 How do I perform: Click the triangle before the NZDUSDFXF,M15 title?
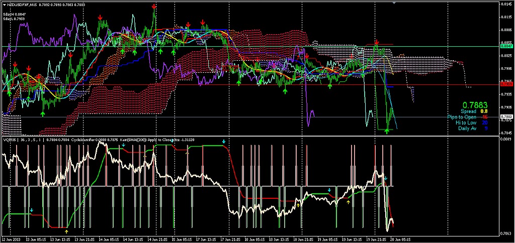4,5
